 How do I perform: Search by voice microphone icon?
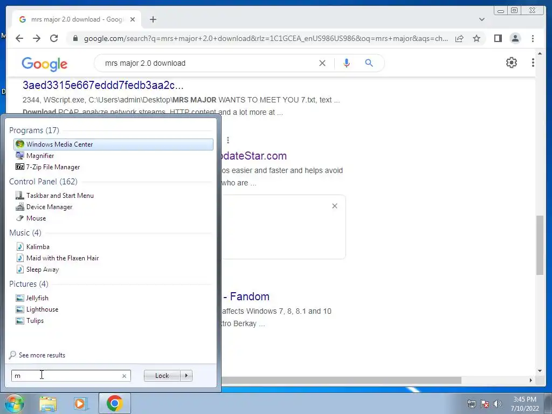coord(347,63)
